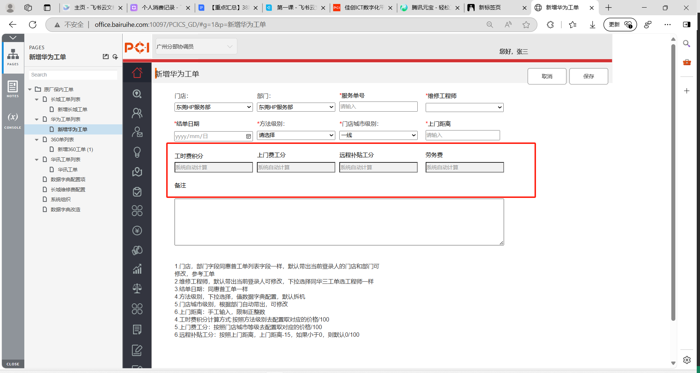
Task: Collapse the 华为工单列表 tree node
Action: pyautogui.click(x=37, y=119)
